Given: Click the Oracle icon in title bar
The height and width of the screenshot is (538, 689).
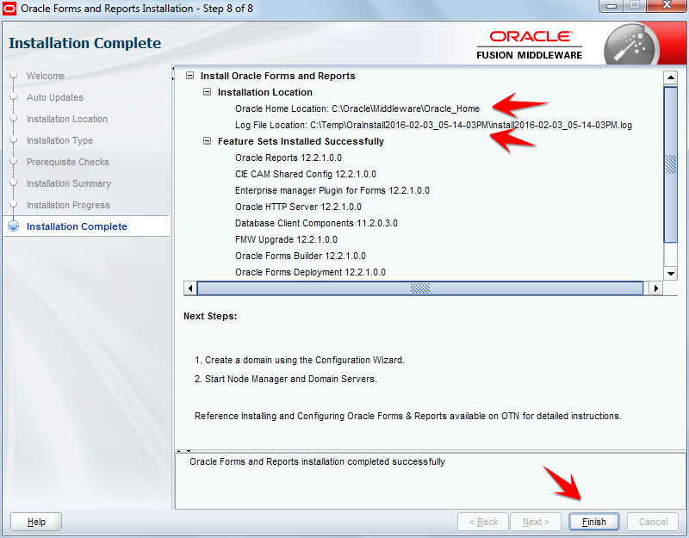Looking at the screenshot, I should pos(9,9).
